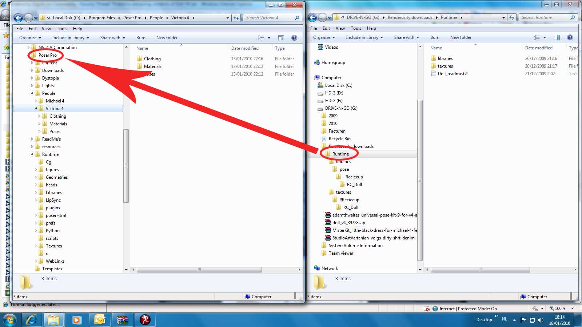Open Help in the DRIVE-N-GO Runtime window toolbar
The image size is (582, 327).
click(570, 37)
